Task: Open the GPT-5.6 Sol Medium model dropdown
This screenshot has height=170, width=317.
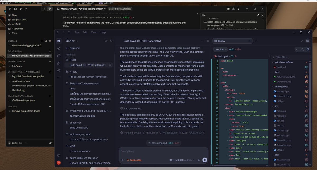Action: coord(182,160)
